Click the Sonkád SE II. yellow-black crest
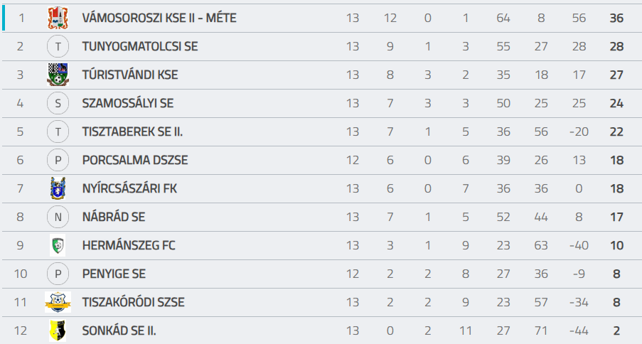This screenshot has height=344, width=642. pos(58,330)
